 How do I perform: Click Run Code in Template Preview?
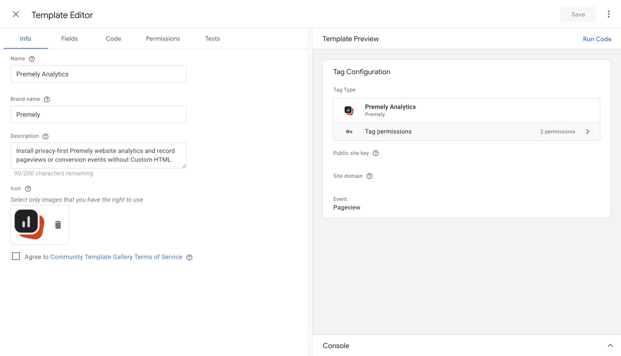pyautogui.click(x=597, y=39)
